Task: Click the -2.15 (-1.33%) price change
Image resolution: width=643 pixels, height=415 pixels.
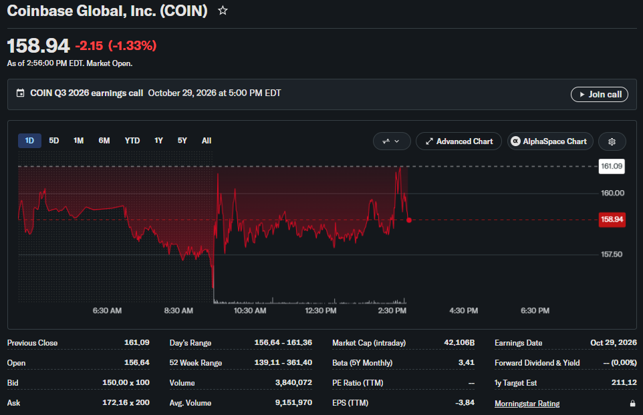Action: [x=116, y=45]
